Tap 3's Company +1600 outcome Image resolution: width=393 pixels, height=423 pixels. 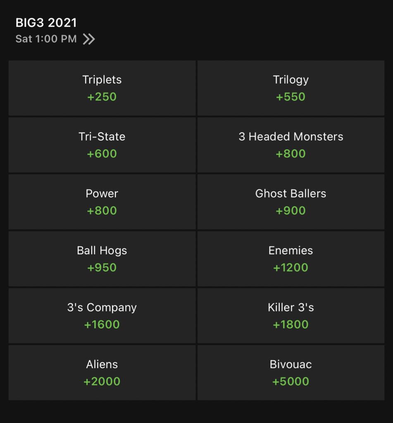[x=102, y=316]
